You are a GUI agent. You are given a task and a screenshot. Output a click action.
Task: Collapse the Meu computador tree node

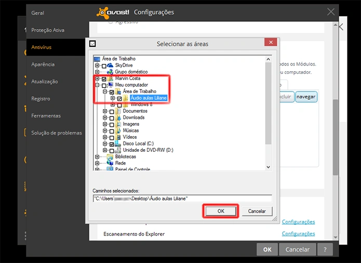[x=97, y=85]
